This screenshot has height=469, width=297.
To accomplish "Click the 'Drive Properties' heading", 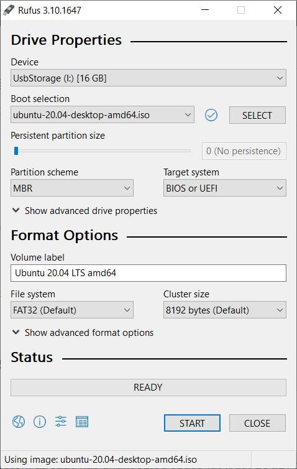I will click(x=66, y=40).
